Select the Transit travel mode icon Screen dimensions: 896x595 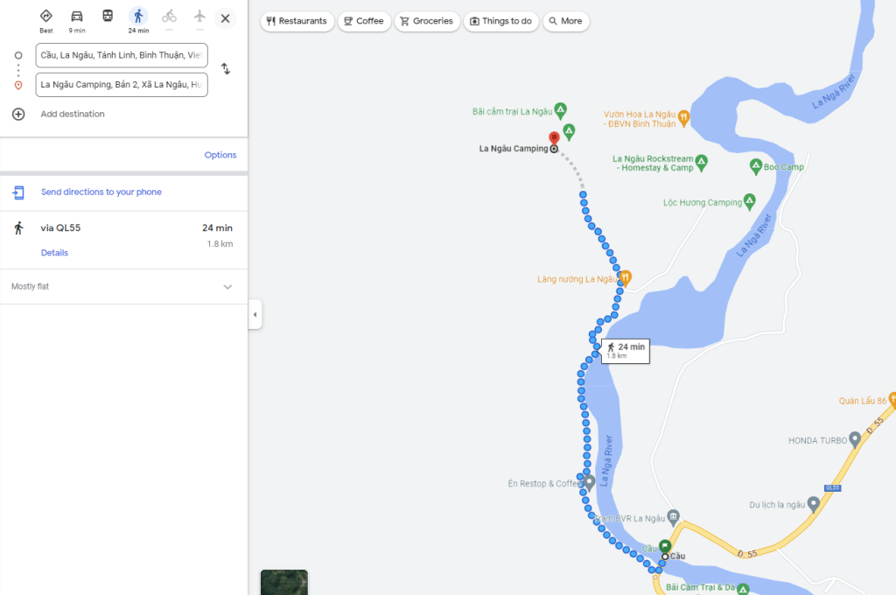pyautogui.click(x=108, y=17)
